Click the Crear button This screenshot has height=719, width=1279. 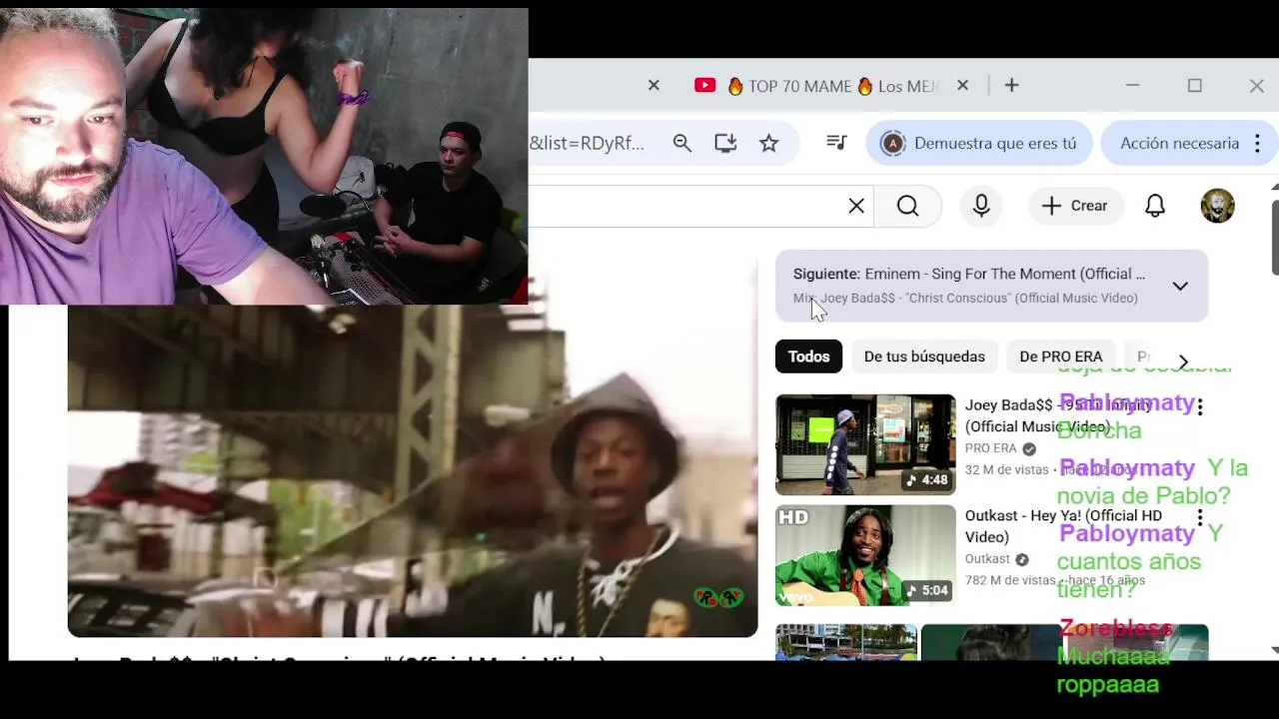(1075, 206)
